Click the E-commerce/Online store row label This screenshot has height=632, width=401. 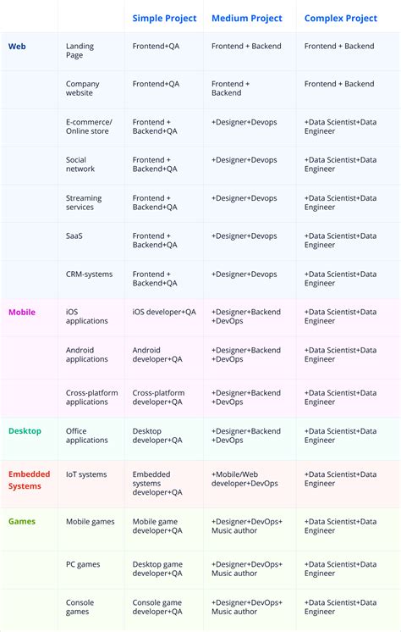pos(89,126)
